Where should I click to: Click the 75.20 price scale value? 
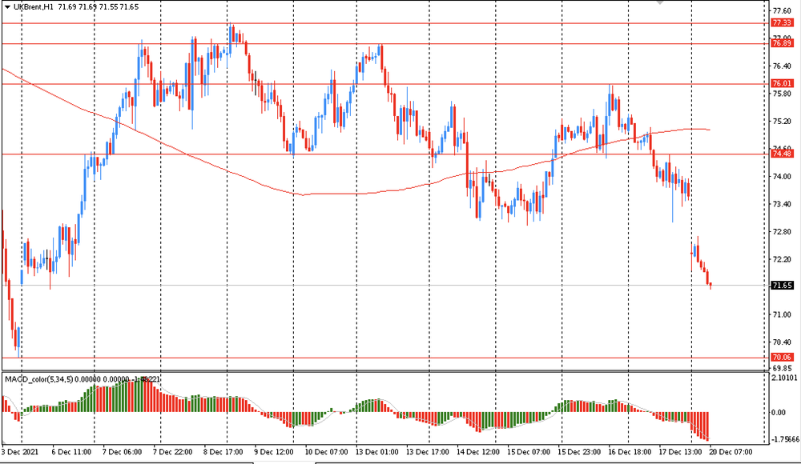[782, 121]
